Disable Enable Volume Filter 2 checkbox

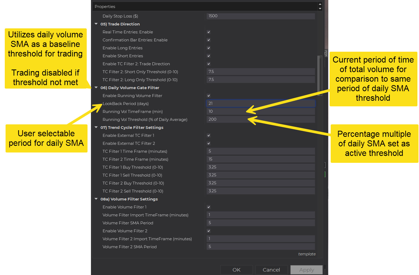tap(209, 231)
